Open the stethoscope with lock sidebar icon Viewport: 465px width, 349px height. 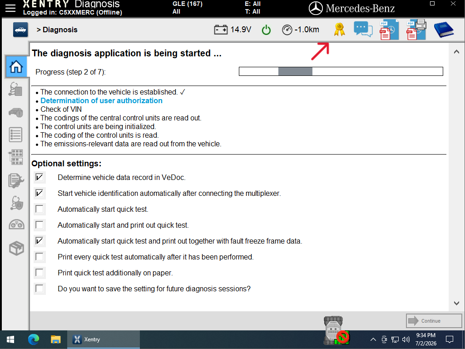[x=16, y=203]
